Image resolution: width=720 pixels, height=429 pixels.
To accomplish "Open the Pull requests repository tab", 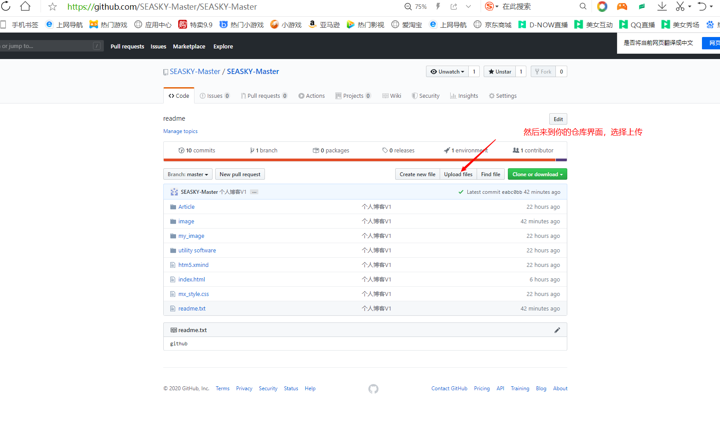I will point(264,96).
